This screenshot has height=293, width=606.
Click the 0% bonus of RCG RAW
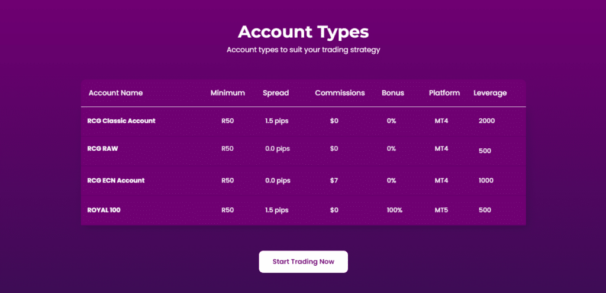click(x=392, y=148)
